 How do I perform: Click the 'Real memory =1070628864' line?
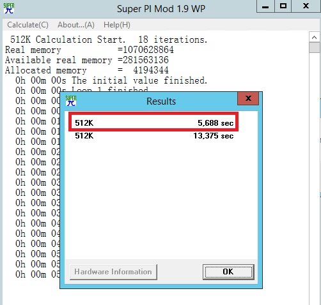[x=90, y=50]
